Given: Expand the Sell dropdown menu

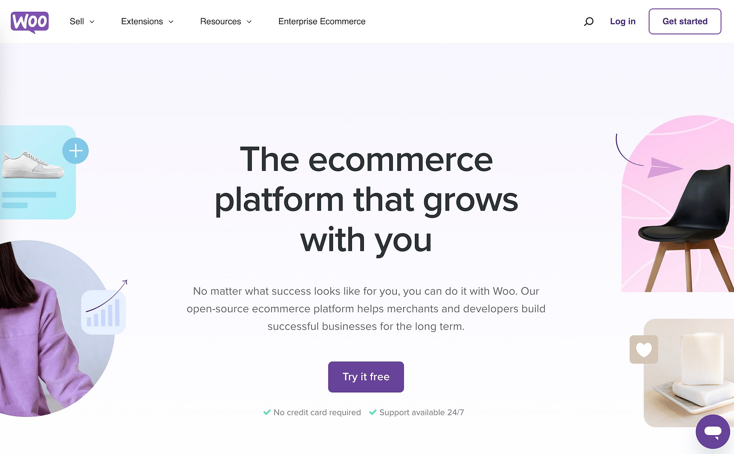Looking at the screenshot, I should coord(81,21).
